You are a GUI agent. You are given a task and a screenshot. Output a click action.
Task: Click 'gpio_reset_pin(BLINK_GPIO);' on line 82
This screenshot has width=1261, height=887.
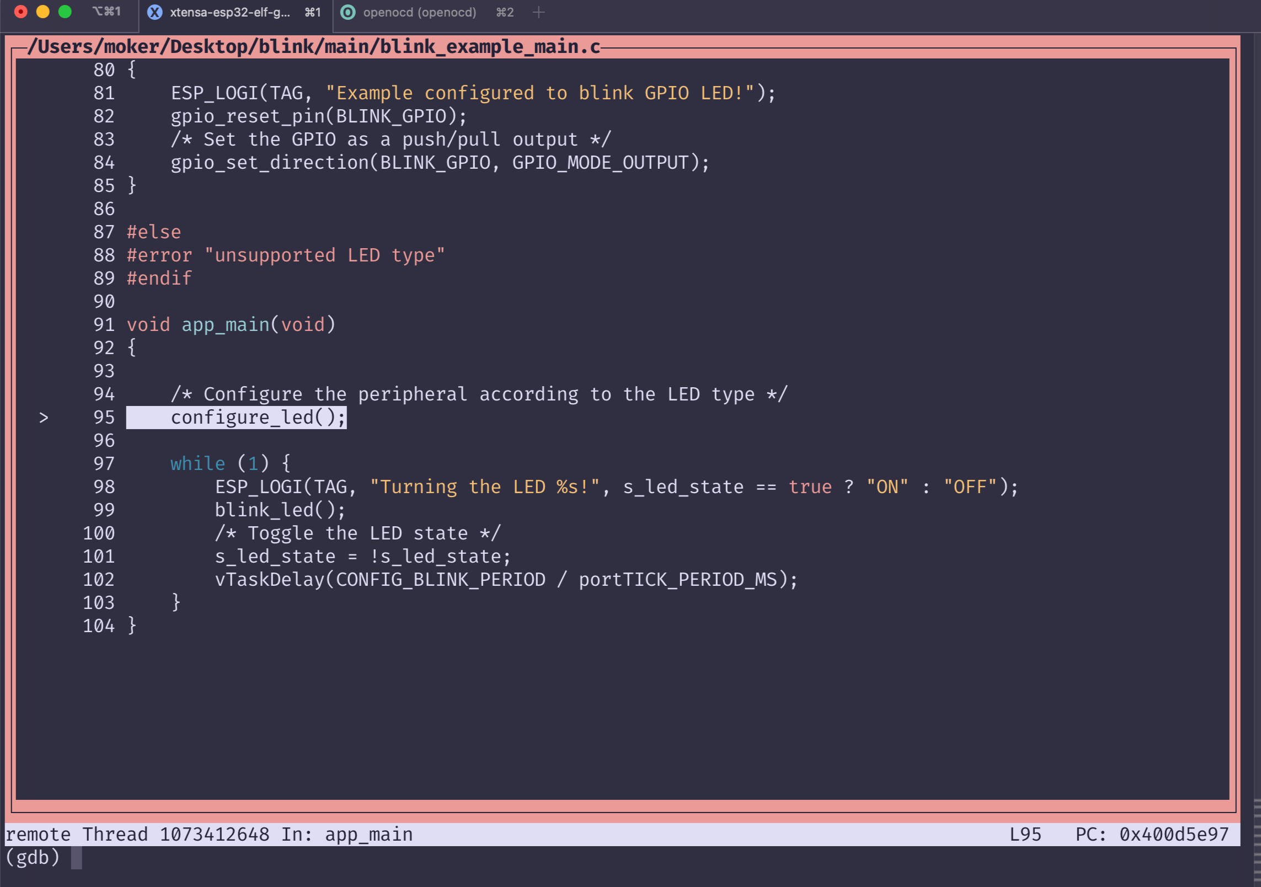[x=319, y=116]
